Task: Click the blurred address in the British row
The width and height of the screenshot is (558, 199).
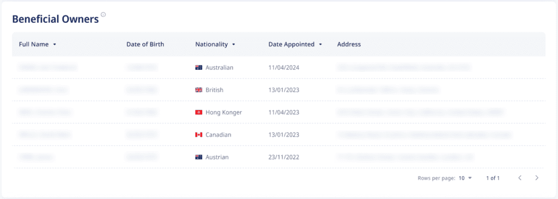Action: pyautogui.click(x=388, y=90)
